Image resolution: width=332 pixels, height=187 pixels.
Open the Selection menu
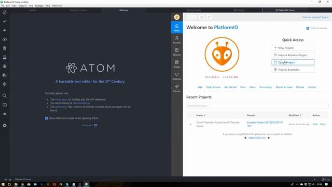tap(22, 6)
